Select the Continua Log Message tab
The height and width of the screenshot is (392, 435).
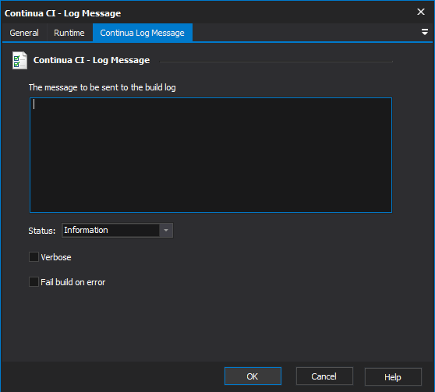tap(143, 33)
